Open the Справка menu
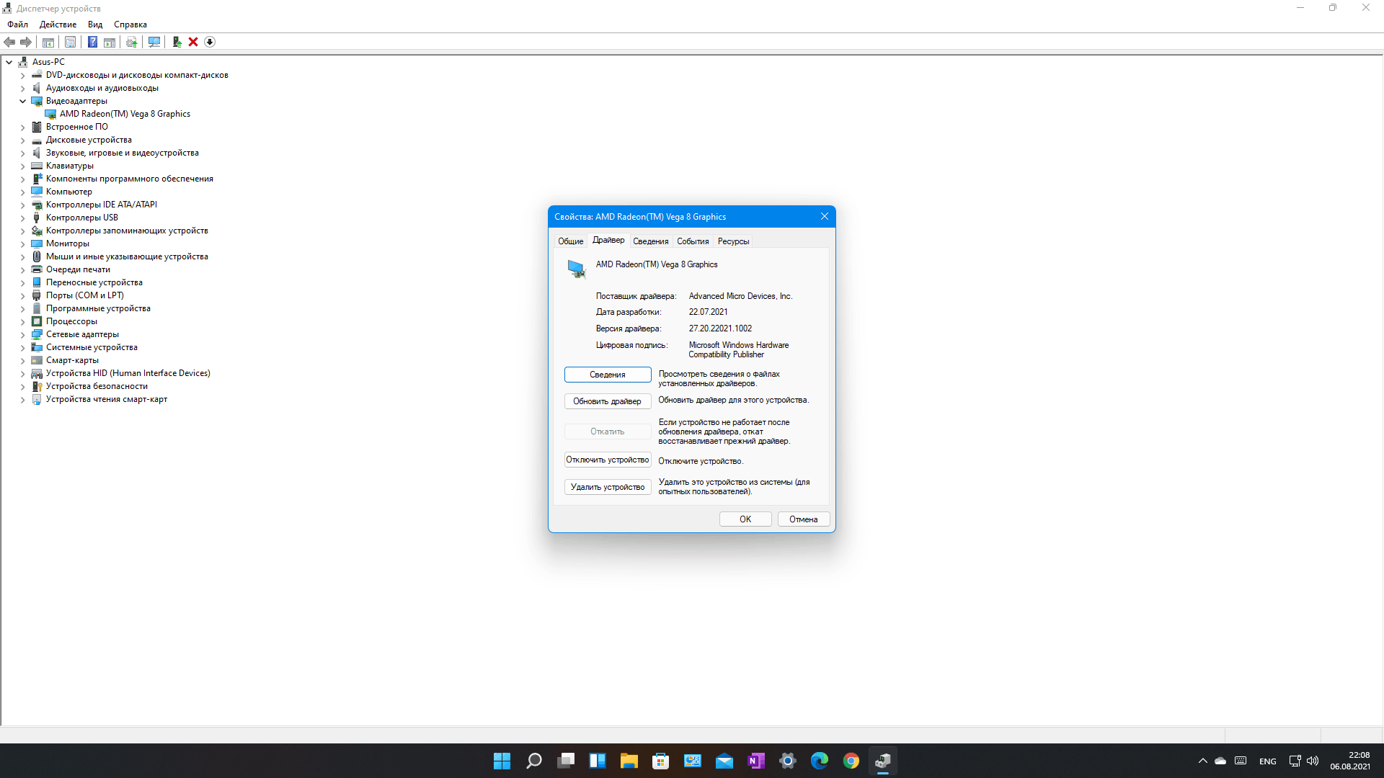Viewport: 1384px width, 778px height. [130, 24]
